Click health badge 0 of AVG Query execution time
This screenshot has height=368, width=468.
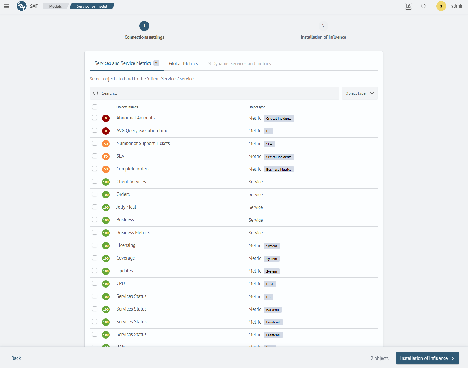(106, 131)
